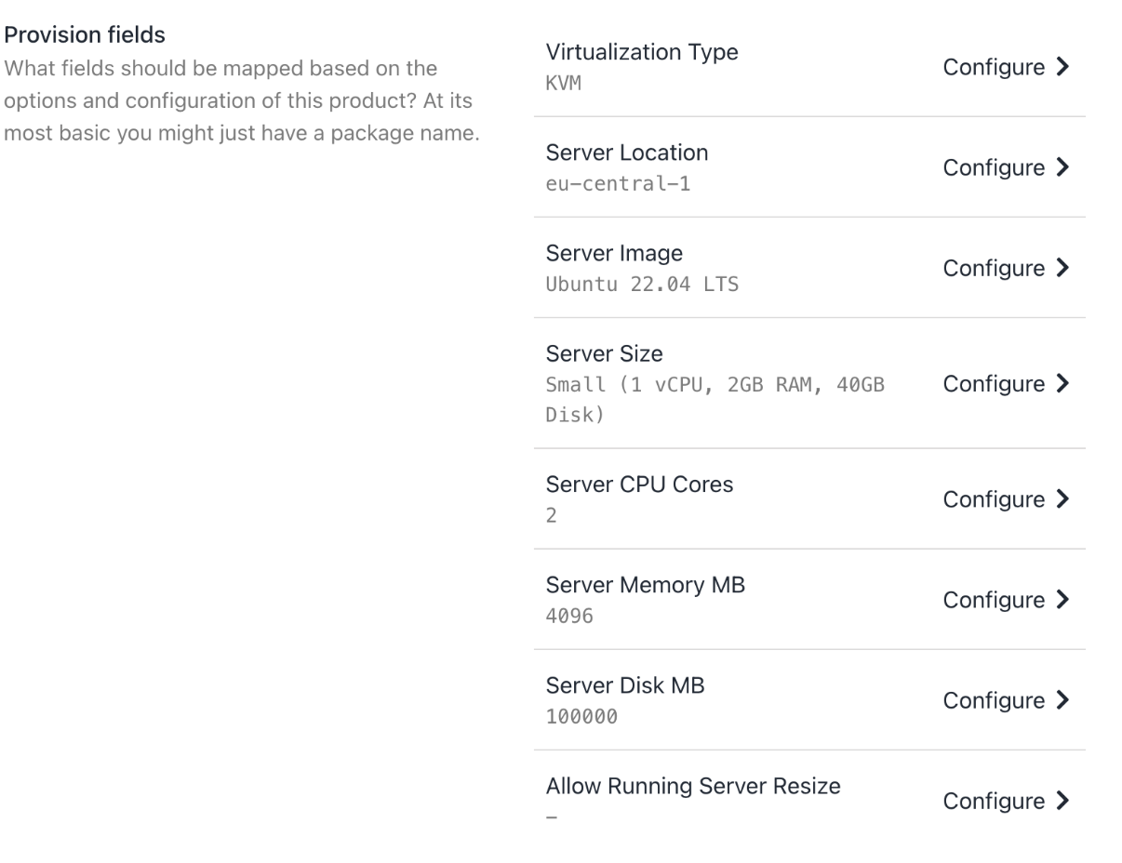Click the chevron arrow in Server Location row
This screenshot has height=863, width=1122.
[x=1063, y=167]
